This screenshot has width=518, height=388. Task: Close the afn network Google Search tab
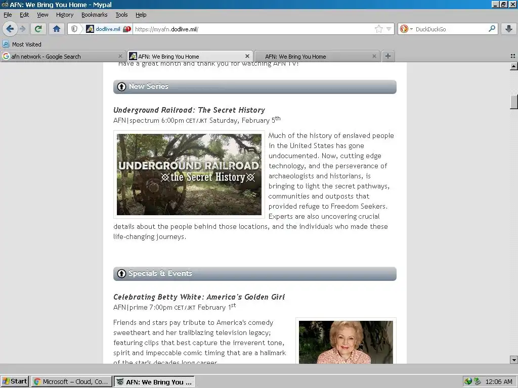click(x=120, y=57)
